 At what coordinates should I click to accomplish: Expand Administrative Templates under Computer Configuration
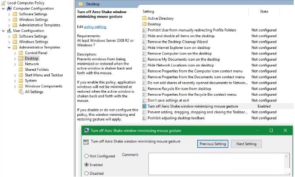pyautogui.click(x=9, y=25)
